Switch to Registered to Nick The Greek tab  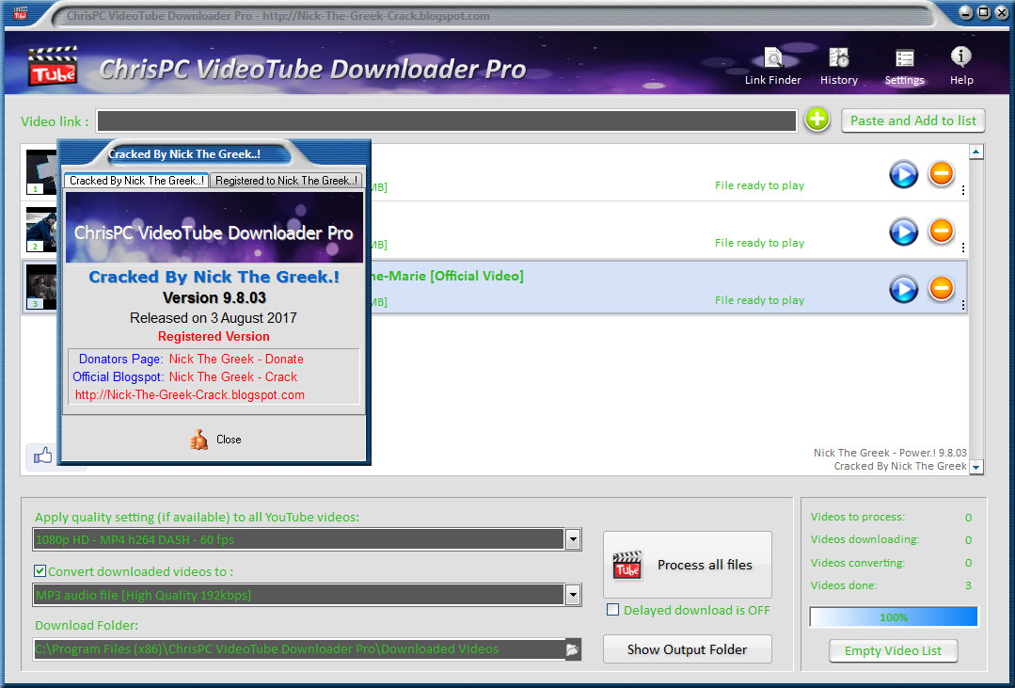click(286, 181)
